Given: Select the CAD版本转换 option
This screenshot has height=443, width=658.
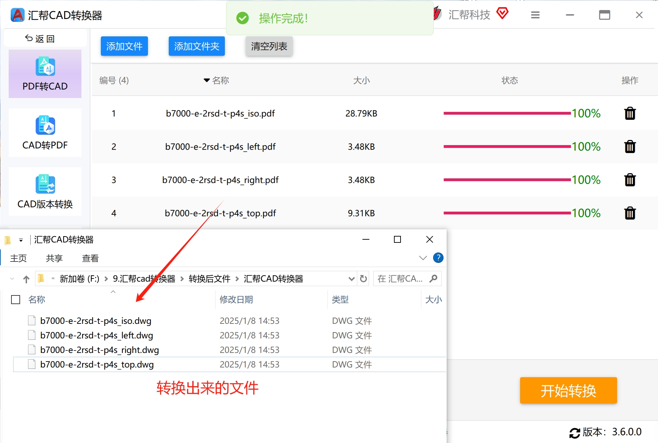Looking at the screenshot, I should click(45, 192).
